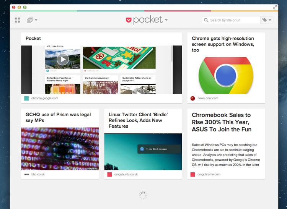Click the red Pocket logo badge
Screen dimensions: 287x209
[129, 20]
